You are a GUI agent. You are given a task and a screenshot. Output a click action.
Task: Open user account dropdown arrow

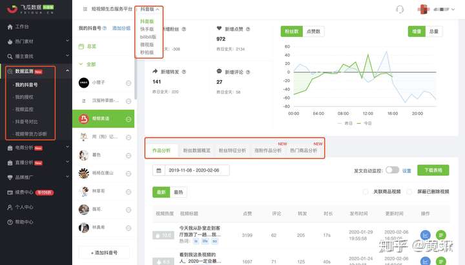point(453,10)
